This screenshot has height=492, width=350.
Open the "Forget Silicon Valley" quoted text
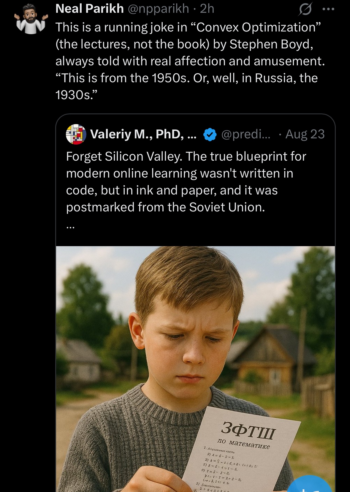186,156
